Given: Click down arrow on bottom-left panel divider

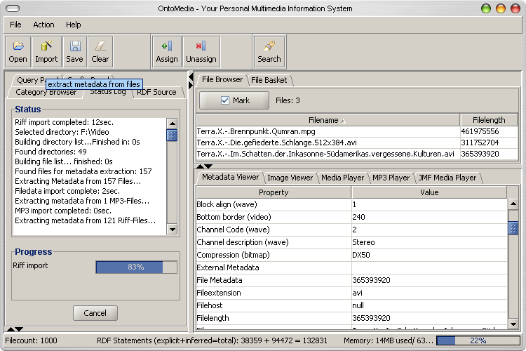Looking at the screenshot, I should coord(19,329).
